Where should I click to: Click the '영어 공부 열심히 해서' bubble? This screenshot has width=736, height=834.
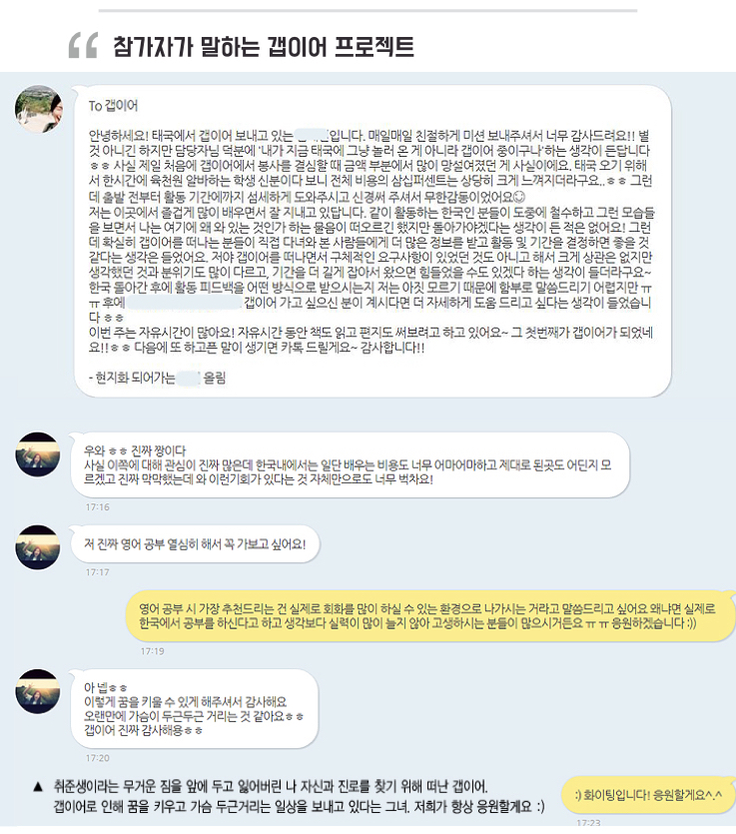pos(195,544)
